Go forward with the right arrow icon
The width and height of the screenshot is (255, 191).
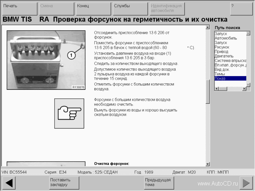(x=246, y=183)
